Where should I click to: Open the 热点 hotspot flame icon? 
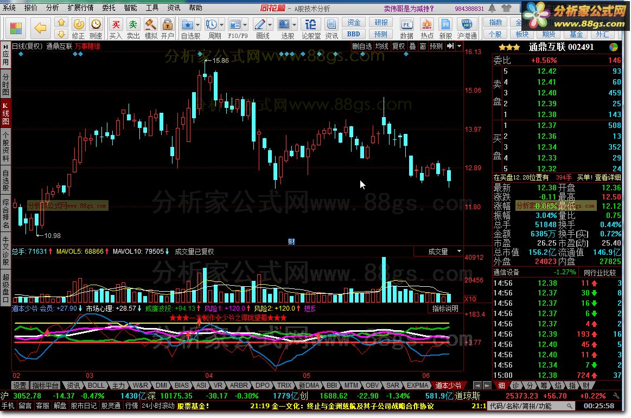click(x=426, y=24)
